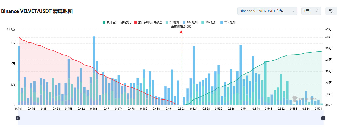
Task: Click the 0.503 x-axis label
Action: click(181, 109)
